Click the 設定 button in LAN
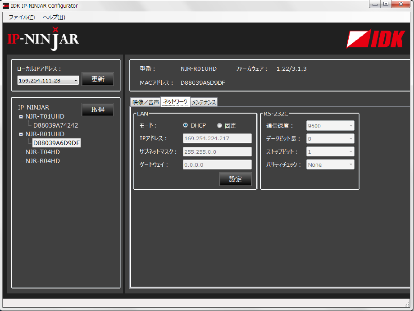This screenshot has height=311, width=414. [x=235, y=179]
